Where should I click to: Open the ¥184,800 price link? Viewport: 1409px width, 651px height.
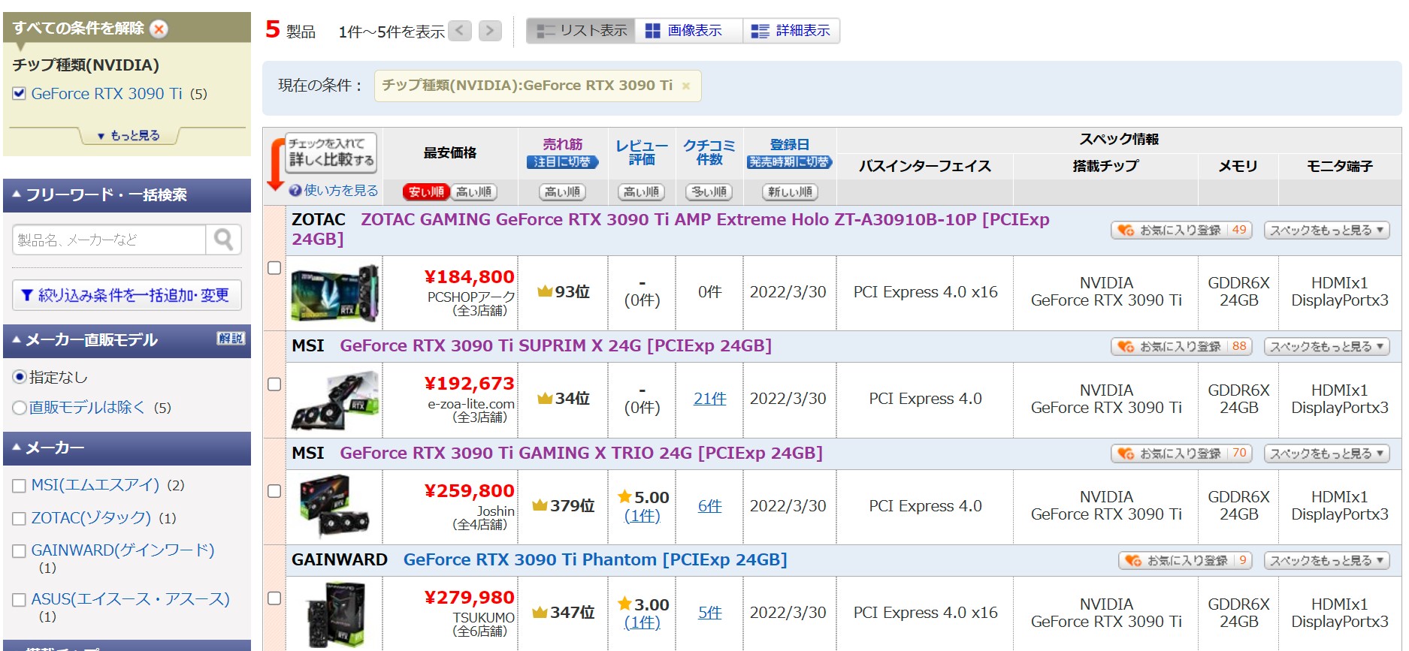click(x=470, y=277)
